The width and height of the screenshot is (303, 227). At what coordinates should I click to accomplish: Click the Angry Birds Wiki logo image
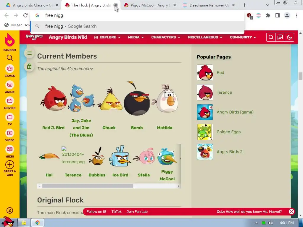tap(34, 37)
